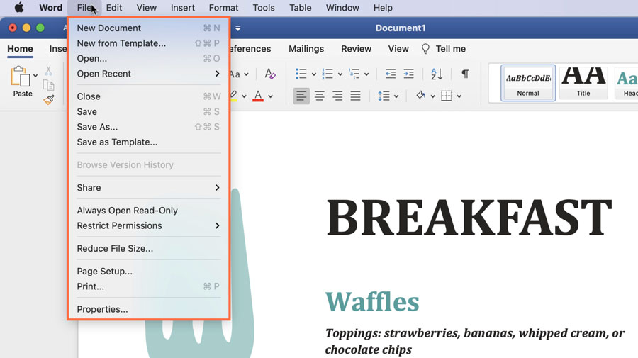Apply a multilevel list
Viewport: 638px width, 358px height.
coord(354,74)
